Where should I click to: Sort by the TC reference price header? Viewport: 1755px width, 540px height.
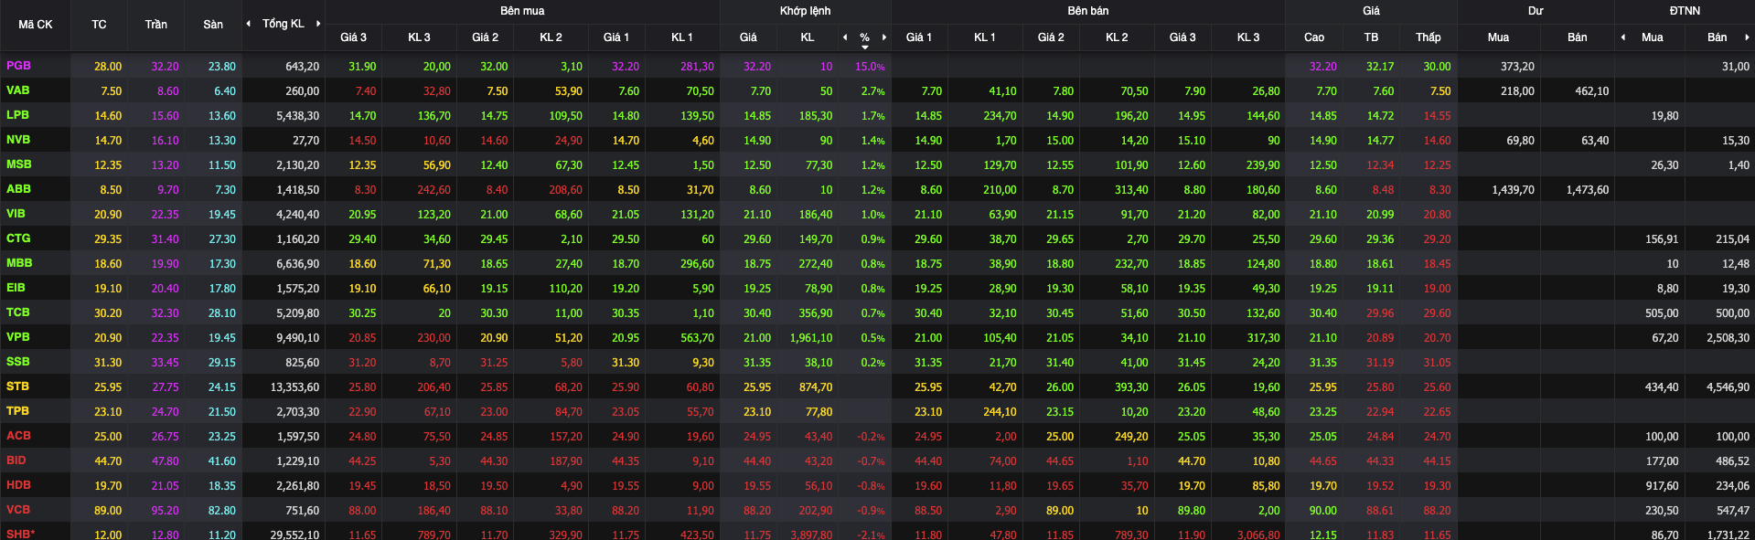pos(99,25)
